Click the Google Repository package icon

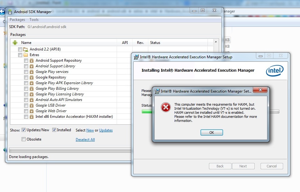(32, 77)
